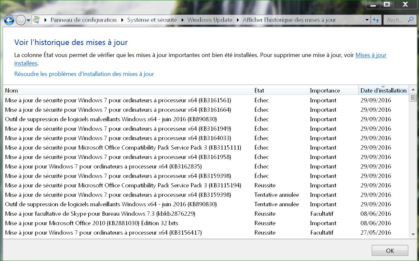Screen dimensions: 419x261
Task: Sort by the 'État' column header
Action: tap(280, 91)
